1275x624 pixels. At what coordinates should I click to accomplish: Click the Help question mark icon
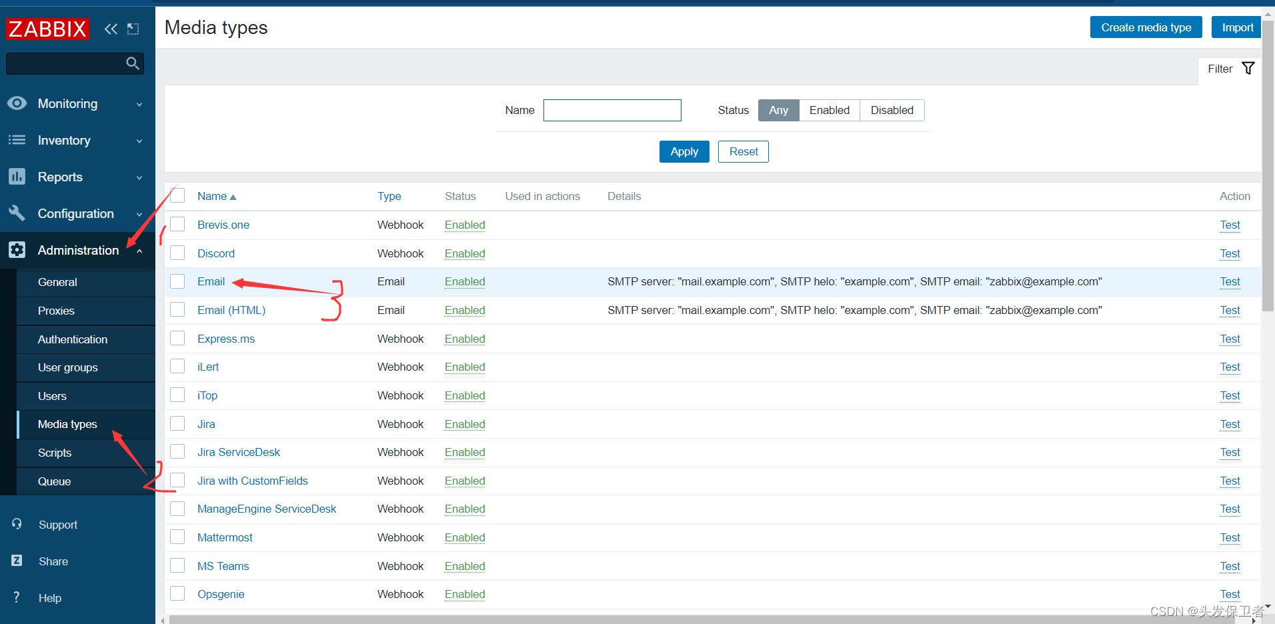[x=17, y=597]
